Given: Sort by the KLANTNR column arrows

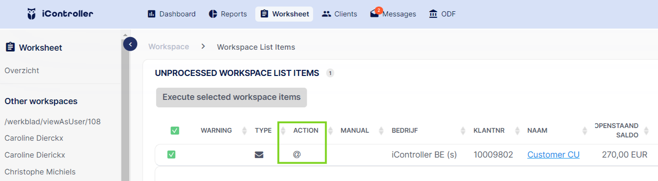Looking at the screenshot, I should click(517, 131).
